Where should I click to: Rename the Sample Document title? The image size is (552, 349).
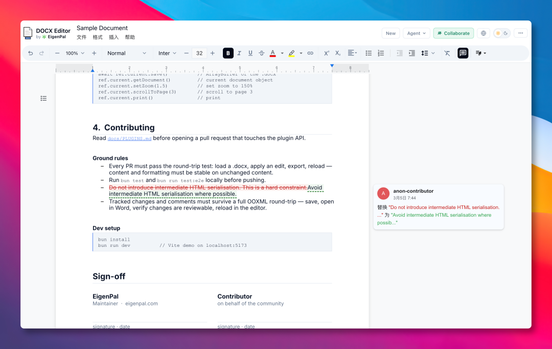102,28
